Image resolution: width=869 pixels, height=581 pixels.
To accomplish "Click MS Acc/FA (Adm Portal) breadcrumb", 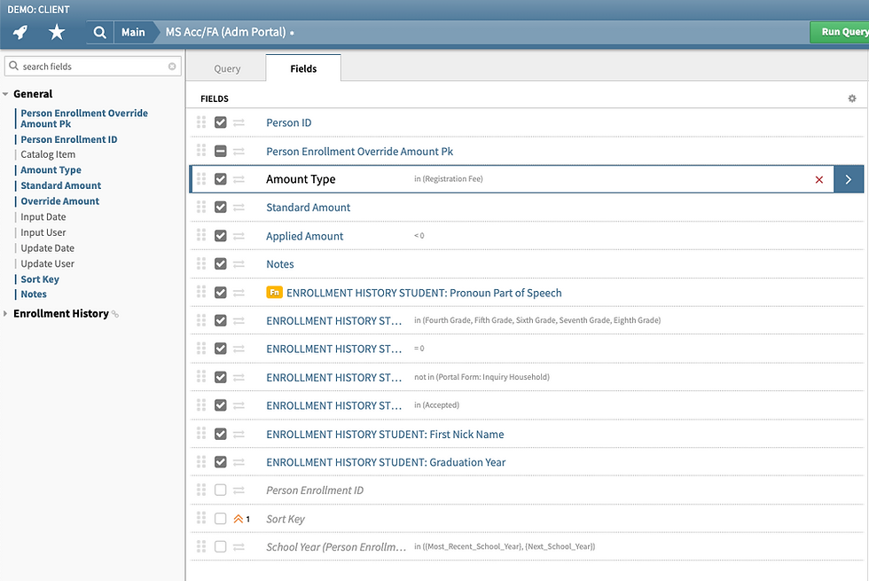I will click(x=225, y=32).
